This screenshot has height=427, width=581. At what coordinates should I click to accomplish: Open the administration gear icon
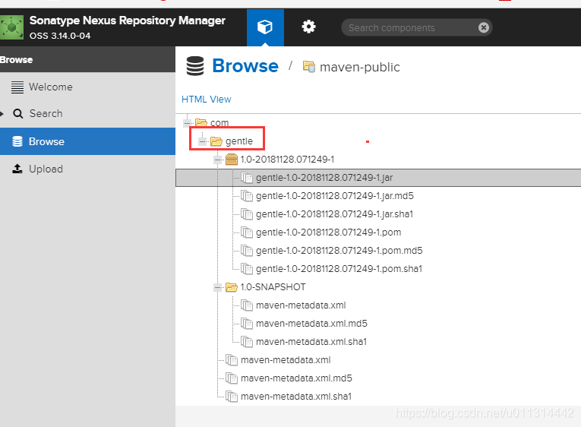point(308,27)
